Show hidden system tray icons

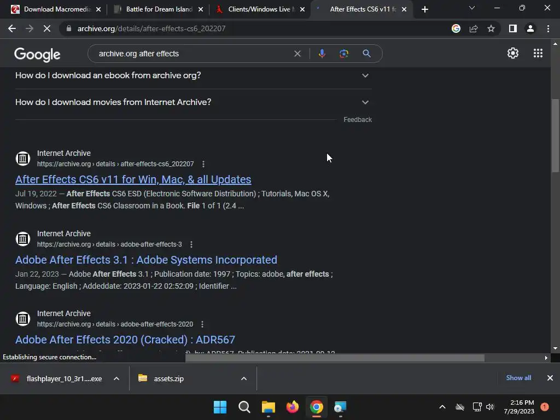(x=442, y=407)
